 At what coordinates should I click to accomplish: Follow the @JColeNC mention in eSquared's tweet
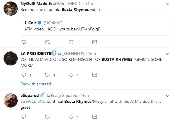point(36,101)
